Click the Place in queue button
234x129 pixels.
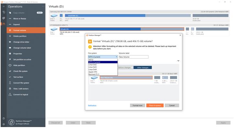coord(155,105)
